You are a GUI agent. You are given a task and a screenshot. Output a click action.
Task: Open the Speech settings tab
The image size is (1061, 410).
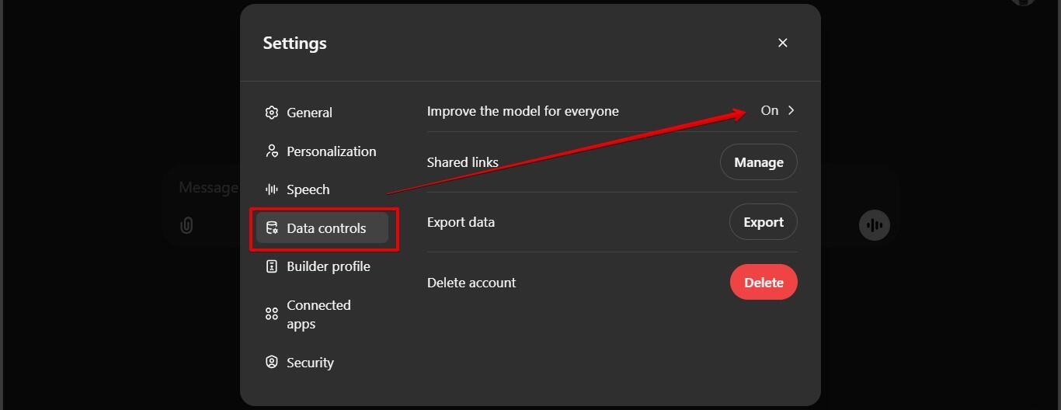308,189
